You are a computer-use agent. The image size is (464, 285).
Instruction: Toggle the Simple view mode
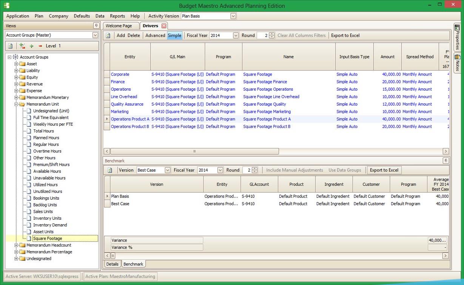pyautogui.click(x=174, y=35)
